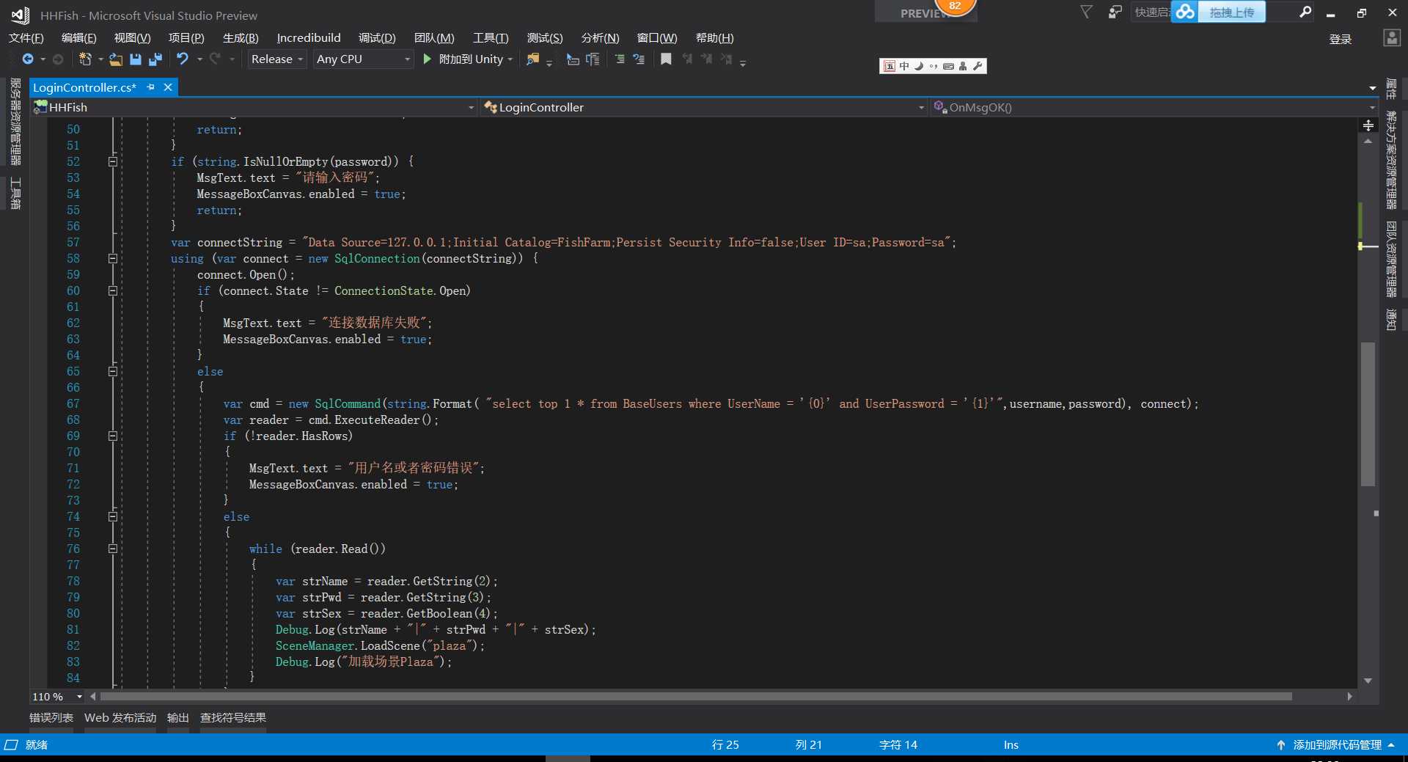
Task: Collapse the if block at line 60
Action: [113, 290]
